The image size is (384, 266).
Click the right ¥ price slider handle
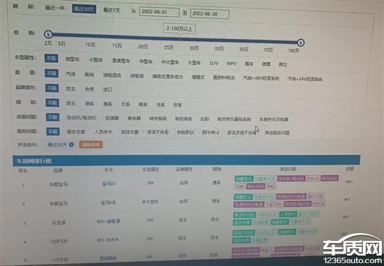(301, 43)
